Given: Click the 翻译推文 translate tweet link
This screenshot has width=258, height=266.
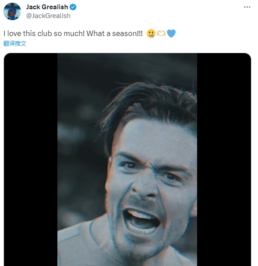Looking at the screenshot, I should [15, 43].
